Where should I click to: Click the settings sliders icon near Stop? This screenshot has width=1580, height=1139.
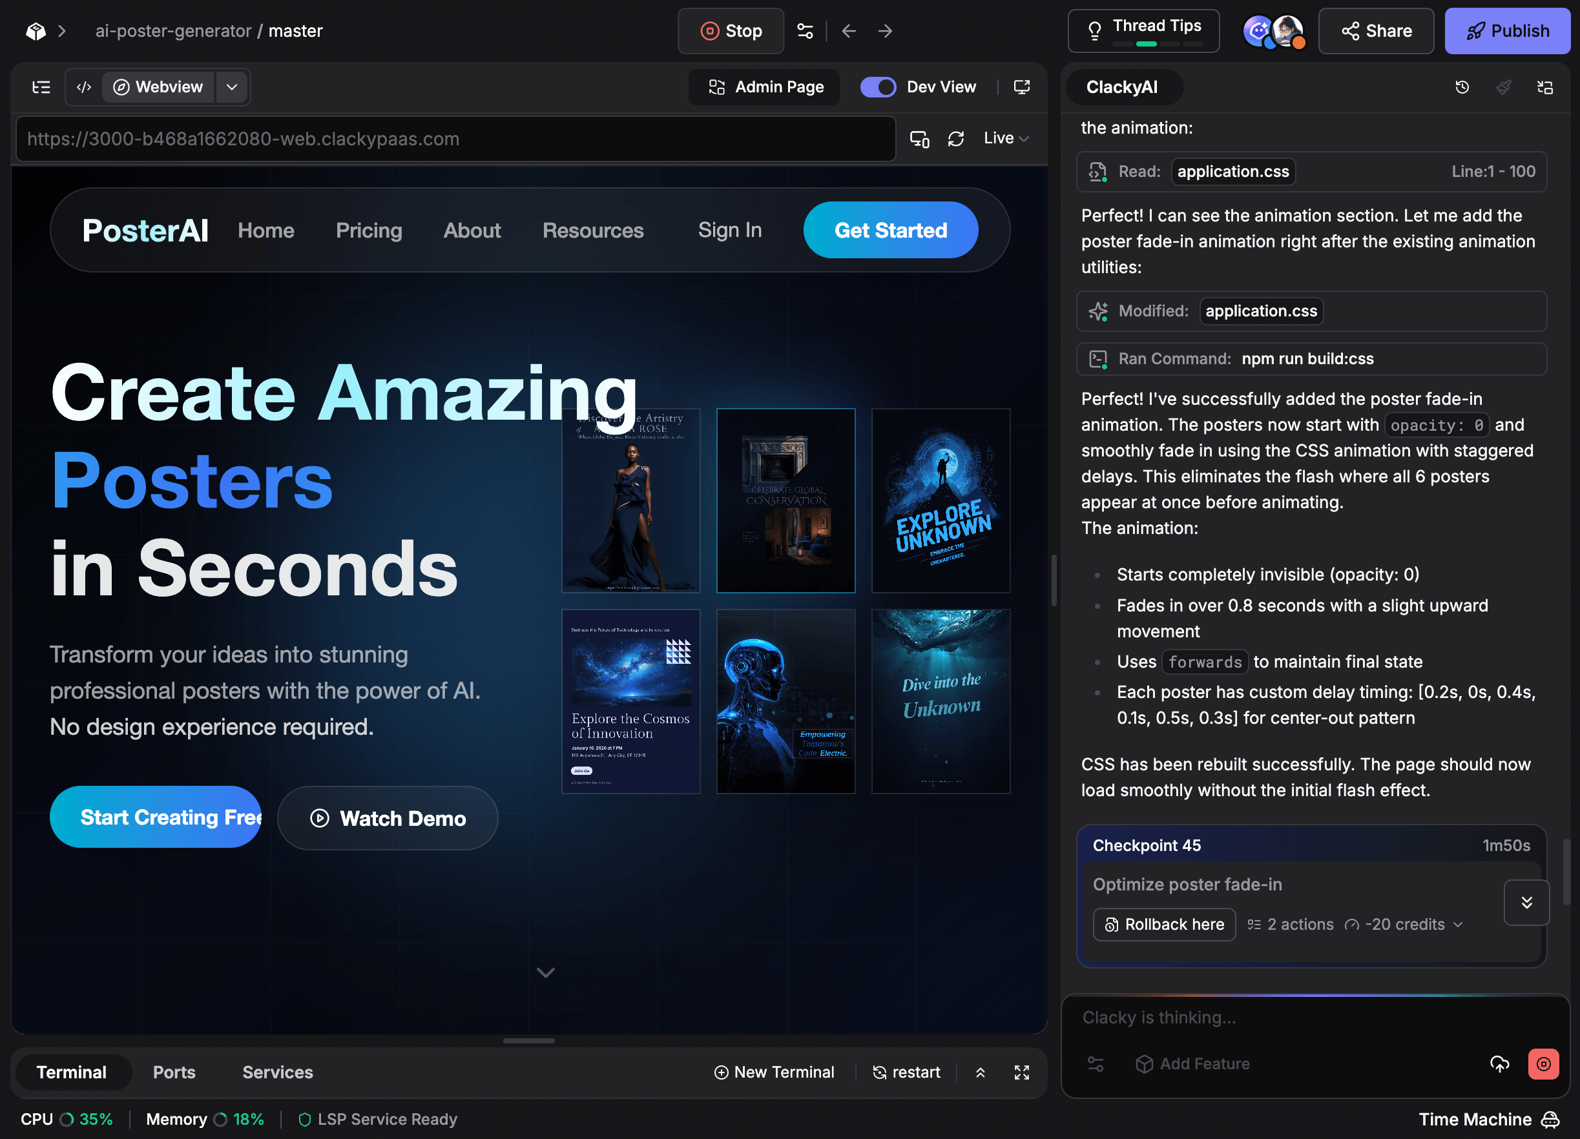click(806, 32)
